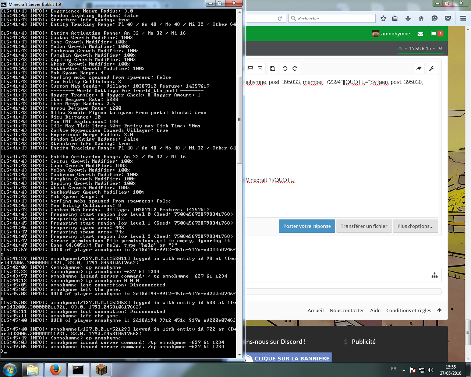Bookmark this page with the star icon
This screenshot has width=471, height=377.
point(383,18)
